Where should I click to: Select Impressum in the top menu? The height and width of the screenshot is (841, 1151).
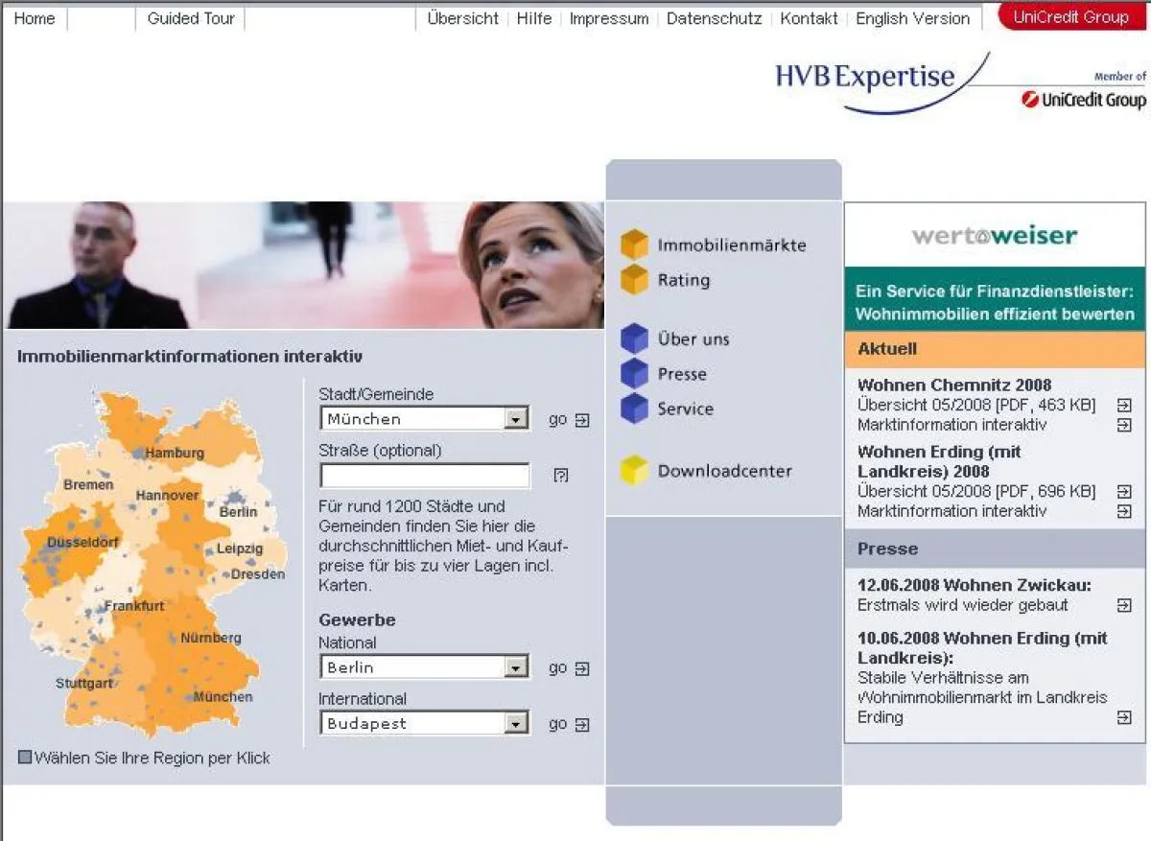click(608, 17)
